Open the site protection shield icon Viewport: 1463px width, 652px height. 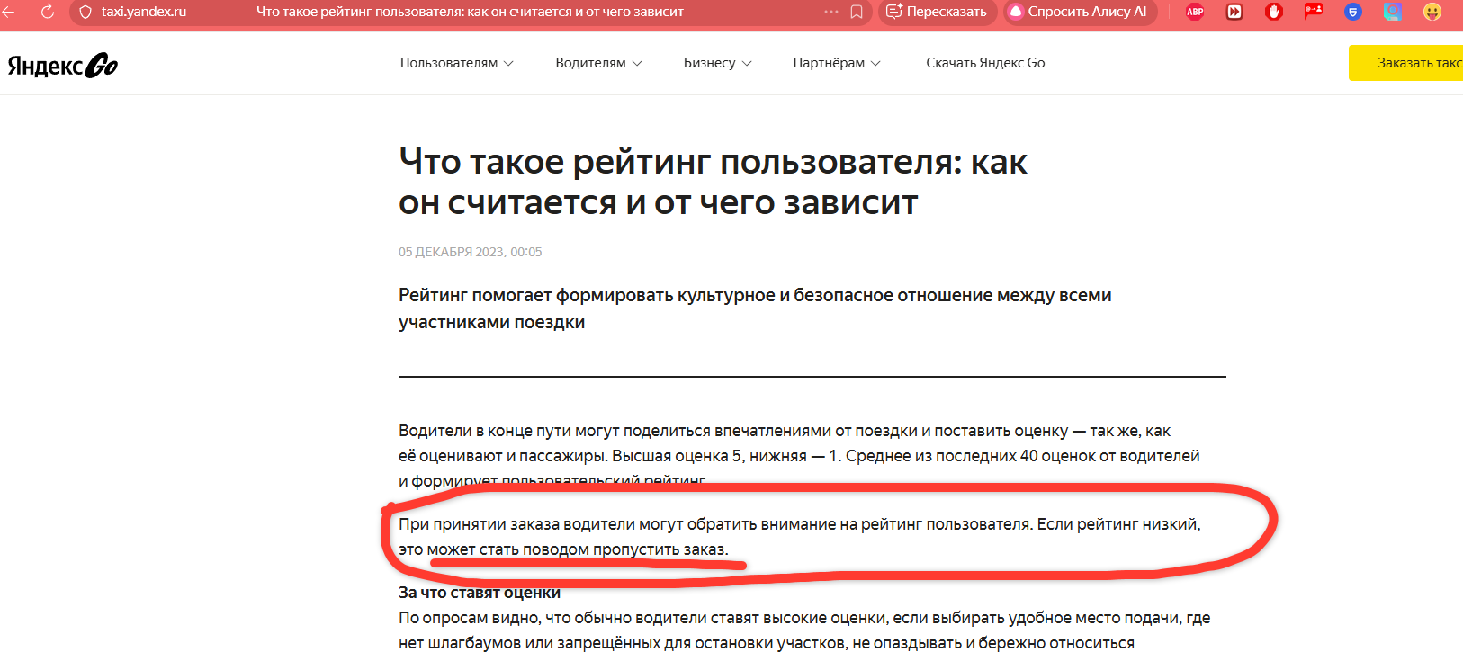point(85,12)
